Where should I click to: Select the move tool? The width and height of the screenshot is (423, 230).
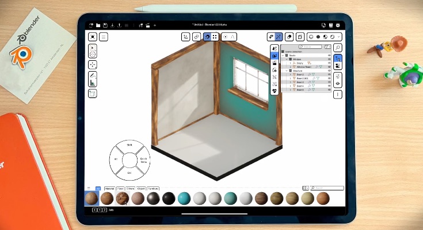[x=93, y=65]
